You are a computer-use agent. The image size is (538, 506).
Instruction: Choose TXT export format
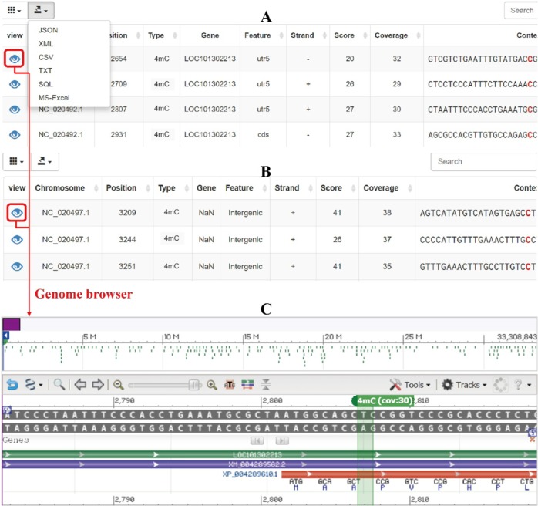pos(45,71)
